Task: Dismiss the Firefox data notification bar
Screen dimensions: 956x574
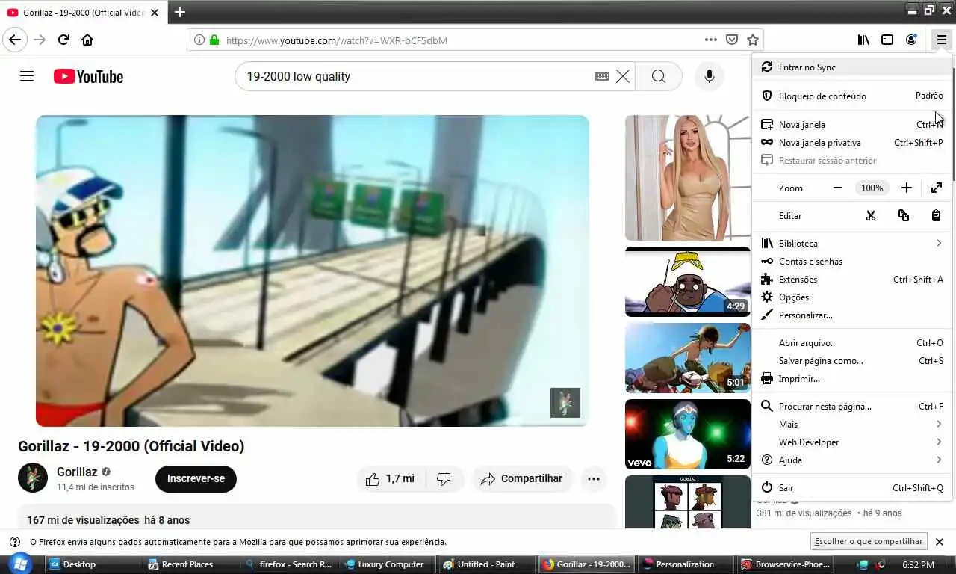Action: pos(940,542)
